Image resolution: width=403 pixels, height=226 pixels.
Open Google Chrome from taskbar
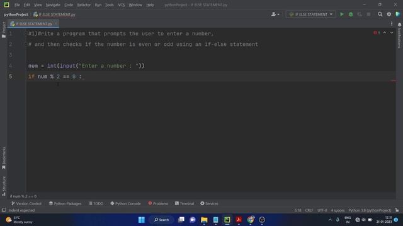(x=251, y=220)
